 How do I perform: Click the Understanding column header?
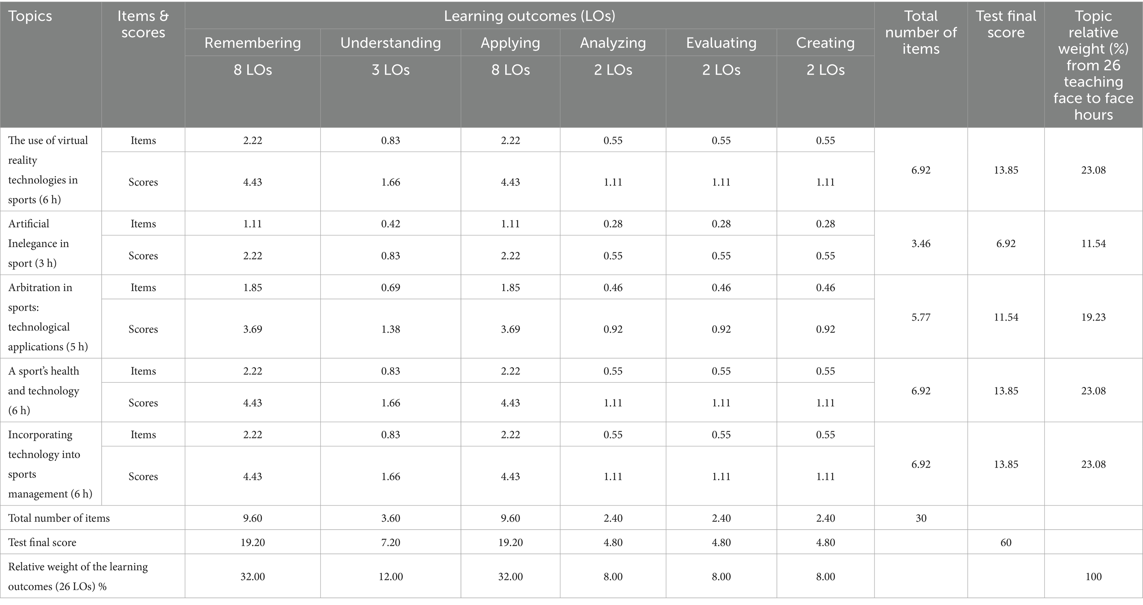tap(391, 43)
